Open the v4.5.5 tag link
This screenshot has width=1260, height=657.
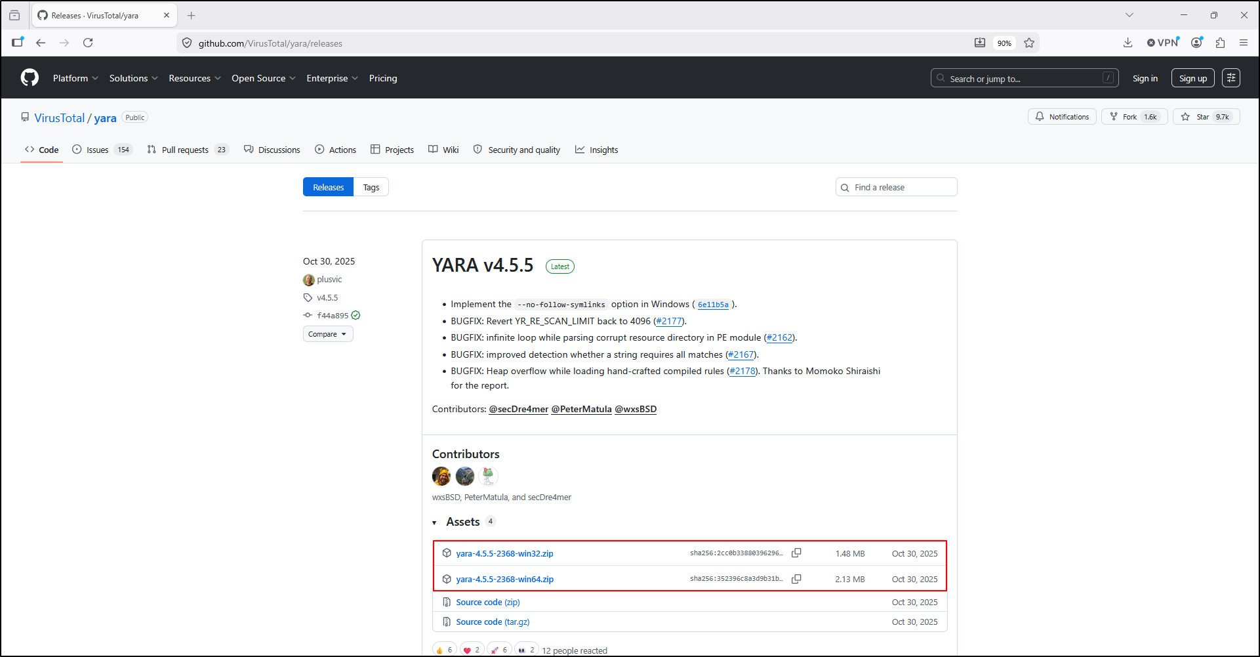(x=327, y=297)
